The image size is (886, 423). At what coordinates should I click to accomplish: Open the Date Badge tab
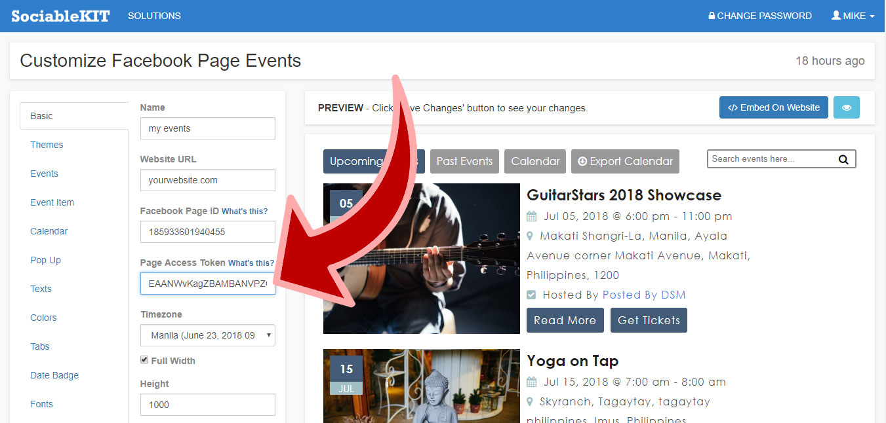tap(54, 375)
